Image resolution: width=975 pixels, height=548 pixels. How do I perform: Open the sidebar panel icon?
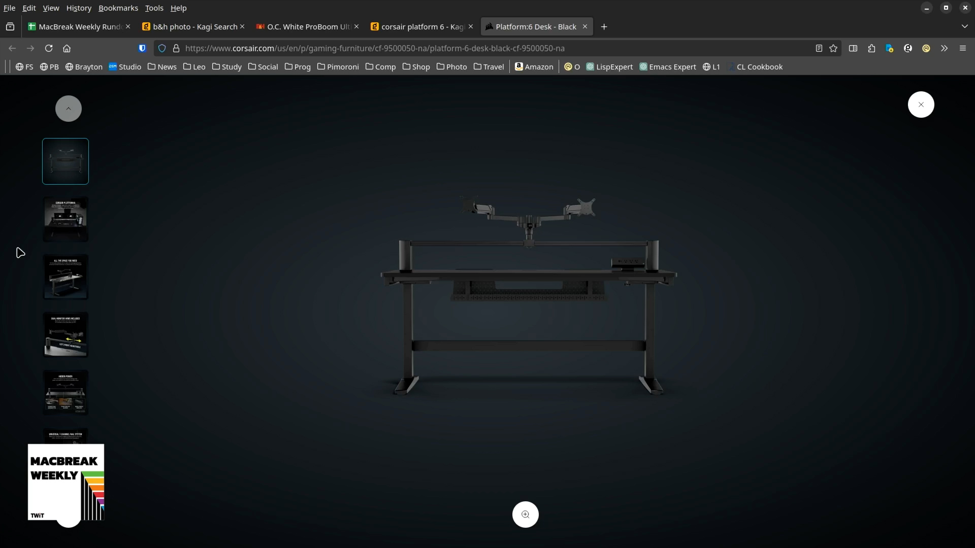pyautogui.click(x=853, y=48)
